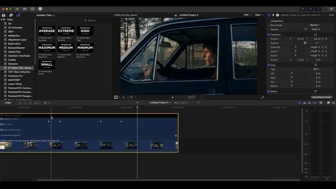The width and height of the screenshot is (336, 189).
Task: Open the Crop Type Trim dropdown
Action: 316,69
